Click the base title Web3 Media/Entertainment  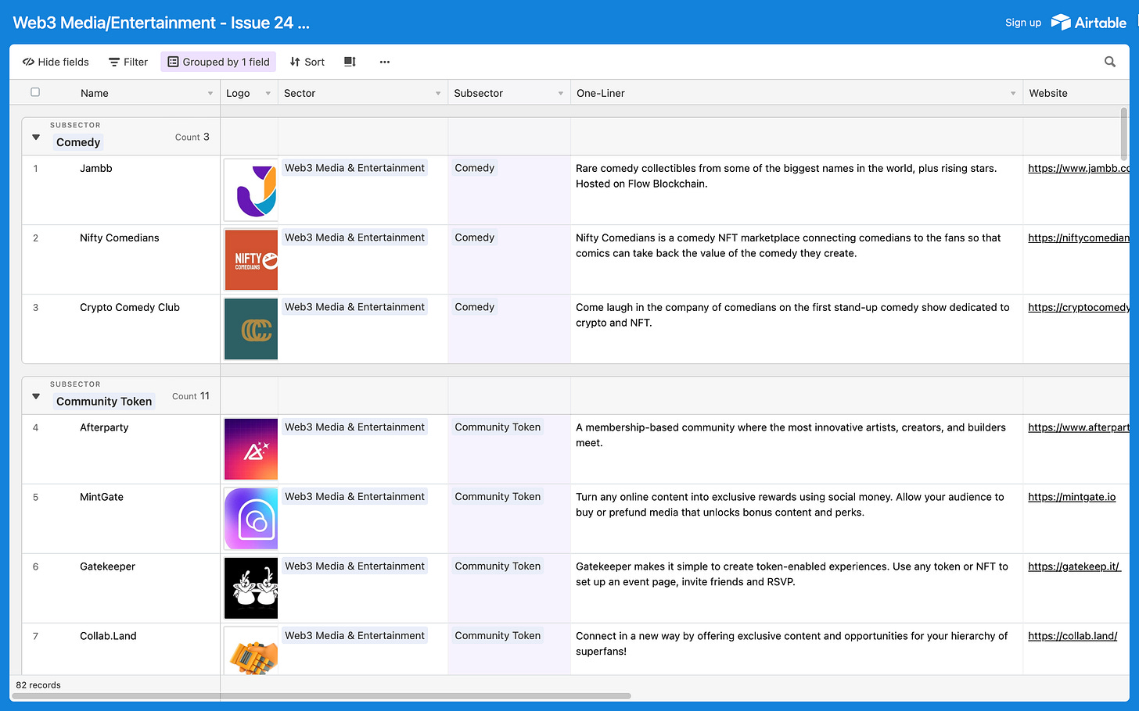[161, 23]
